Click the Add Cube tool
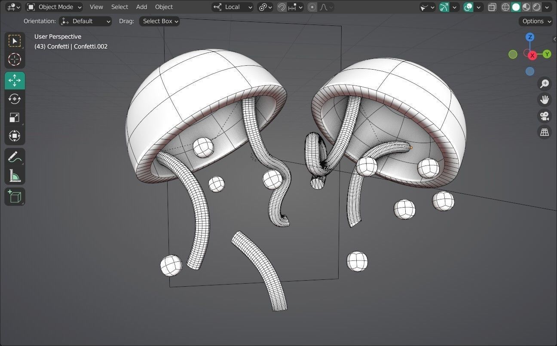This screenshot has width=557, height=346. (x=15, y=196)
